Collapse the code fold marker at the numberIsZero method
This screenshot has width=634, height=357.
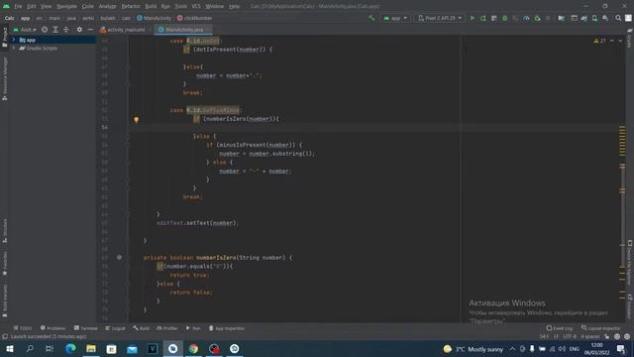(129, 258)
